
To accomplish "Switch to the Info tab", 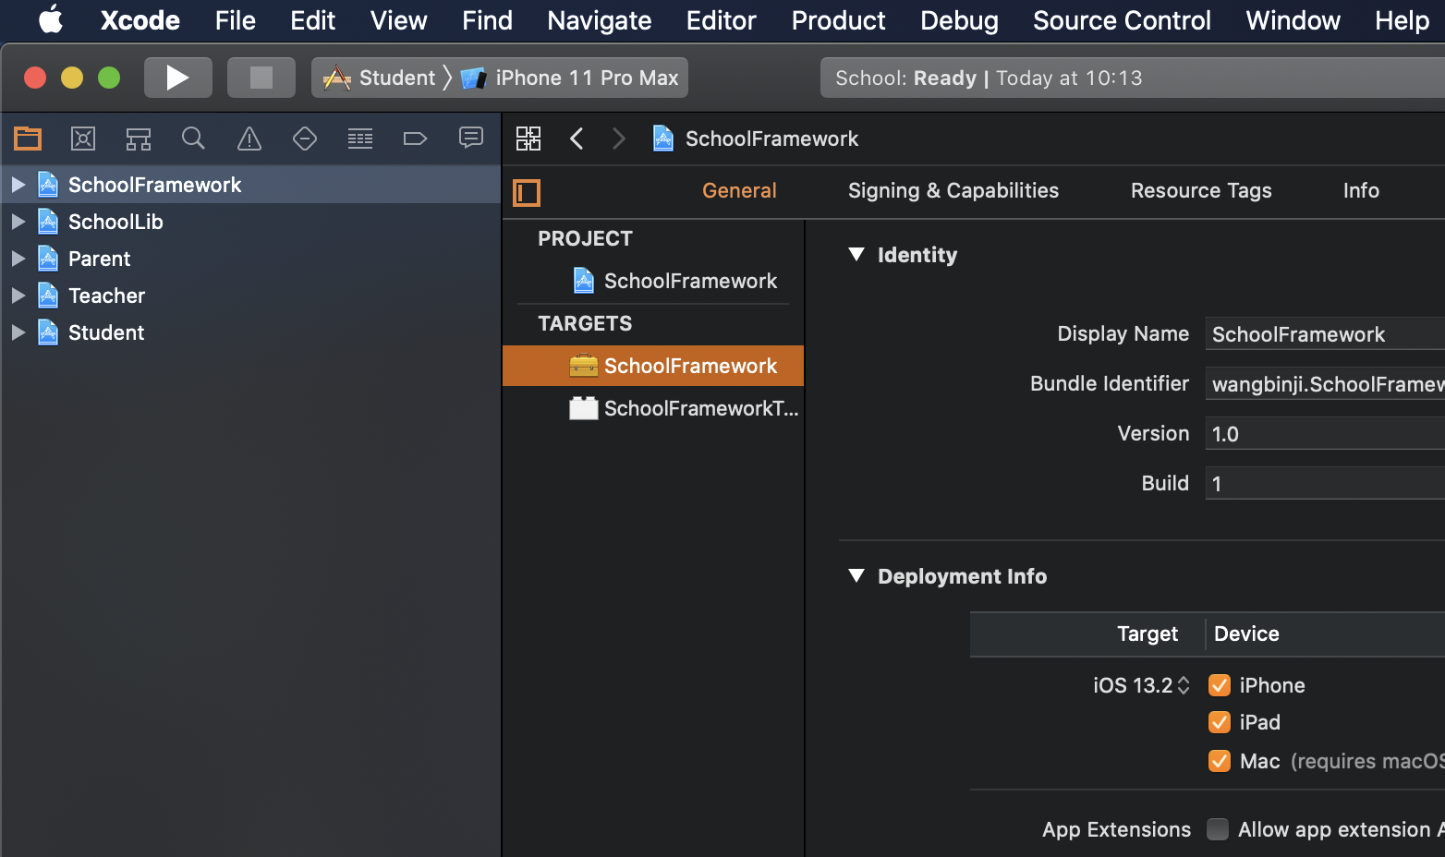I will coord(1361,190).
